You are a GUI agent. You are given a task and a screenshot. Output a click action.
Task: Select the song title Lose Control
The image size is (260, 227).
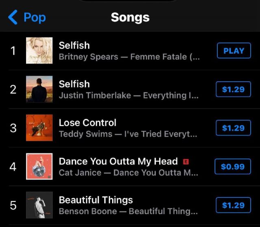coord(87,123)
